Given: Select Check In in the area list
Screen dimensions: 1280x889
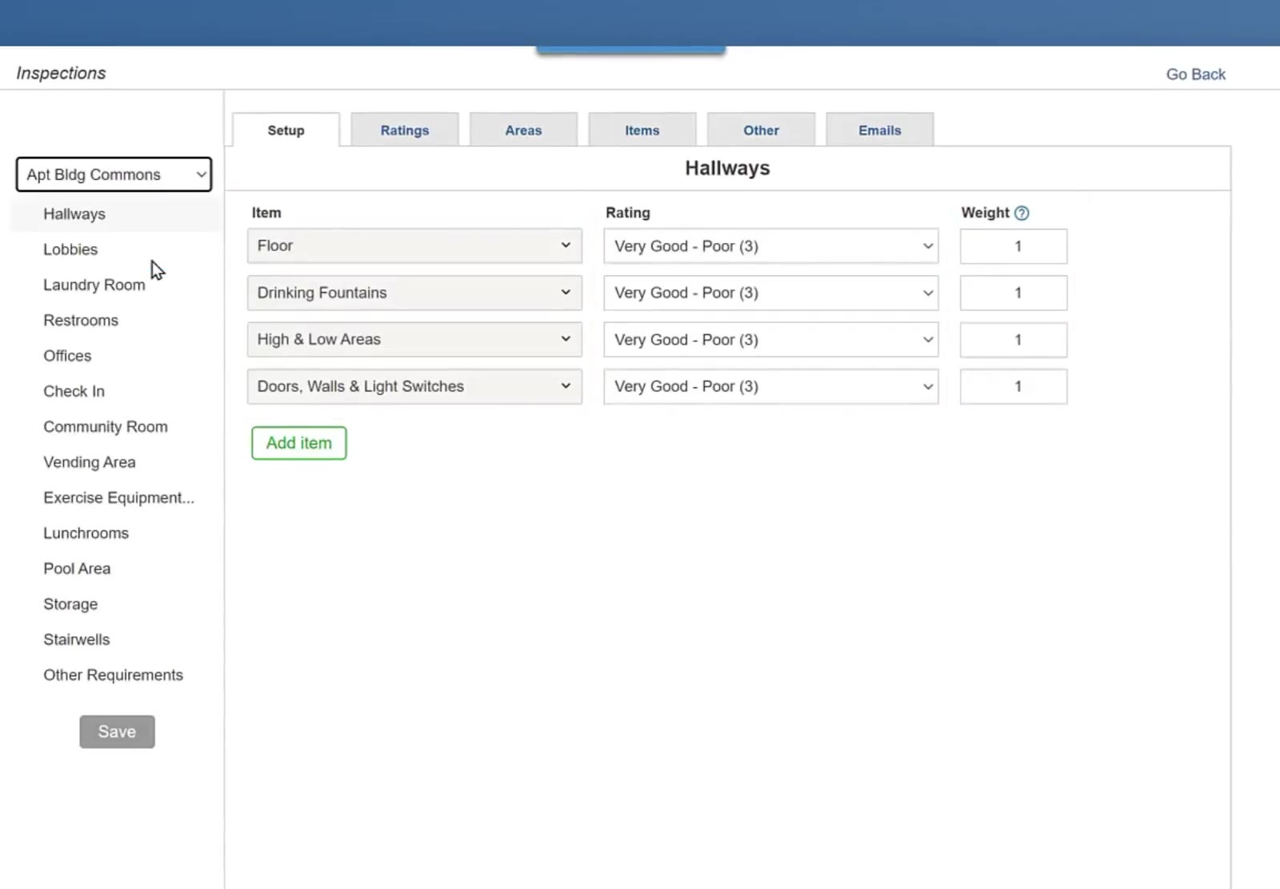Looking at the screenshot, I should coord(74,391).
